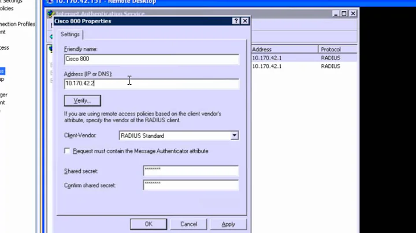Viewport: 416px width, 233px height.
Task: Click the Address (IP or DNS) field
Action: [x=151, y=84]
